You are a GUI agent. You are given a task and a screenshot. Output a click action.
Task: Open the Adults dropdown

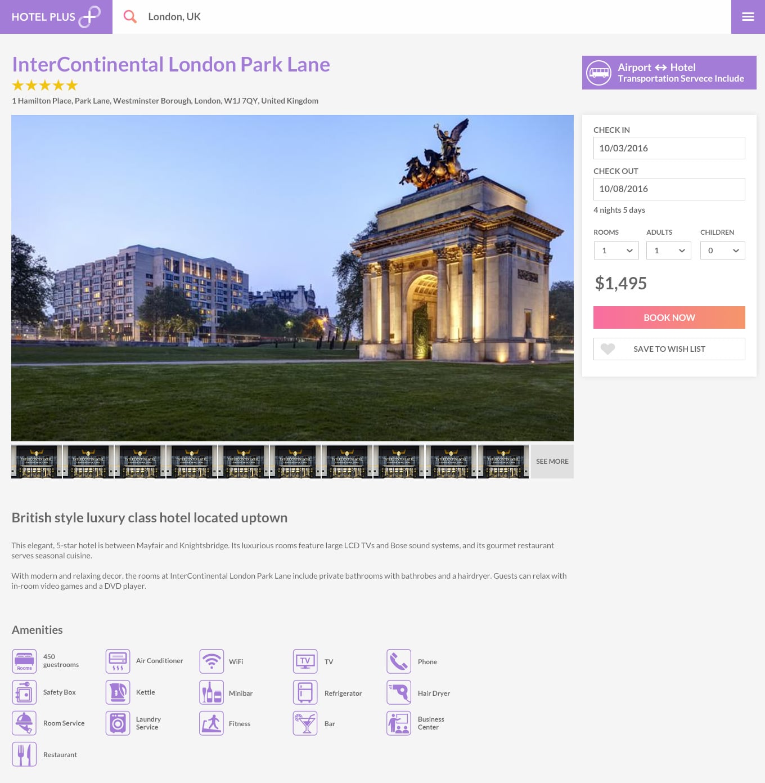(668, 250)
